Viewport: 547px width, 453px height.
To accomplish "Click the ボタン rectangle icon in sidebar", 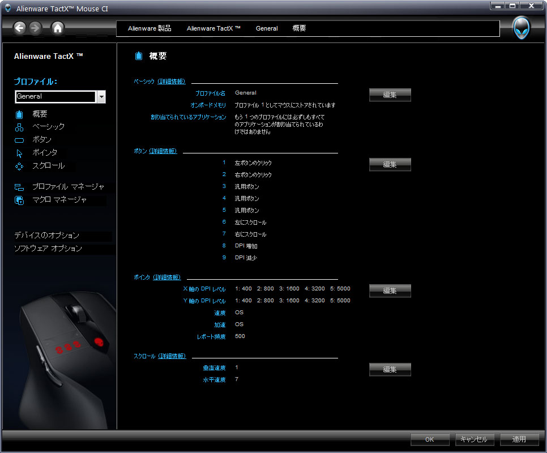I will tap(19, 140).
